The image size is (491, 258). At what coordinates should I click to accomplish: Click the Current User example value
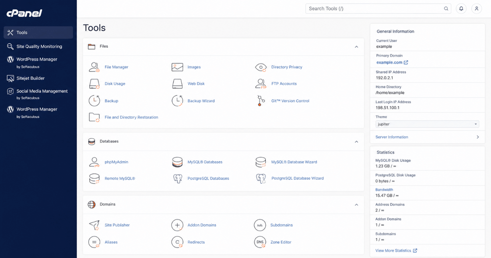pos(384,46)
